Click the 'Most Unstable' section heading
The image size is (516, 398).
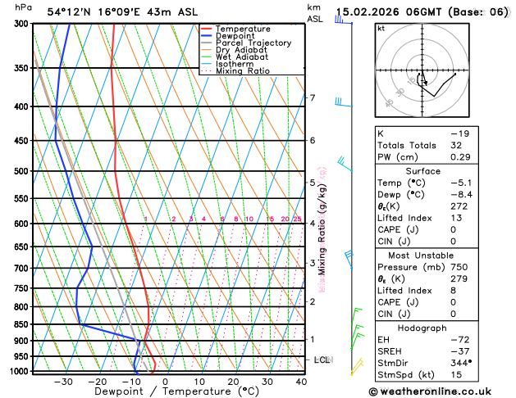pos(421,256)
